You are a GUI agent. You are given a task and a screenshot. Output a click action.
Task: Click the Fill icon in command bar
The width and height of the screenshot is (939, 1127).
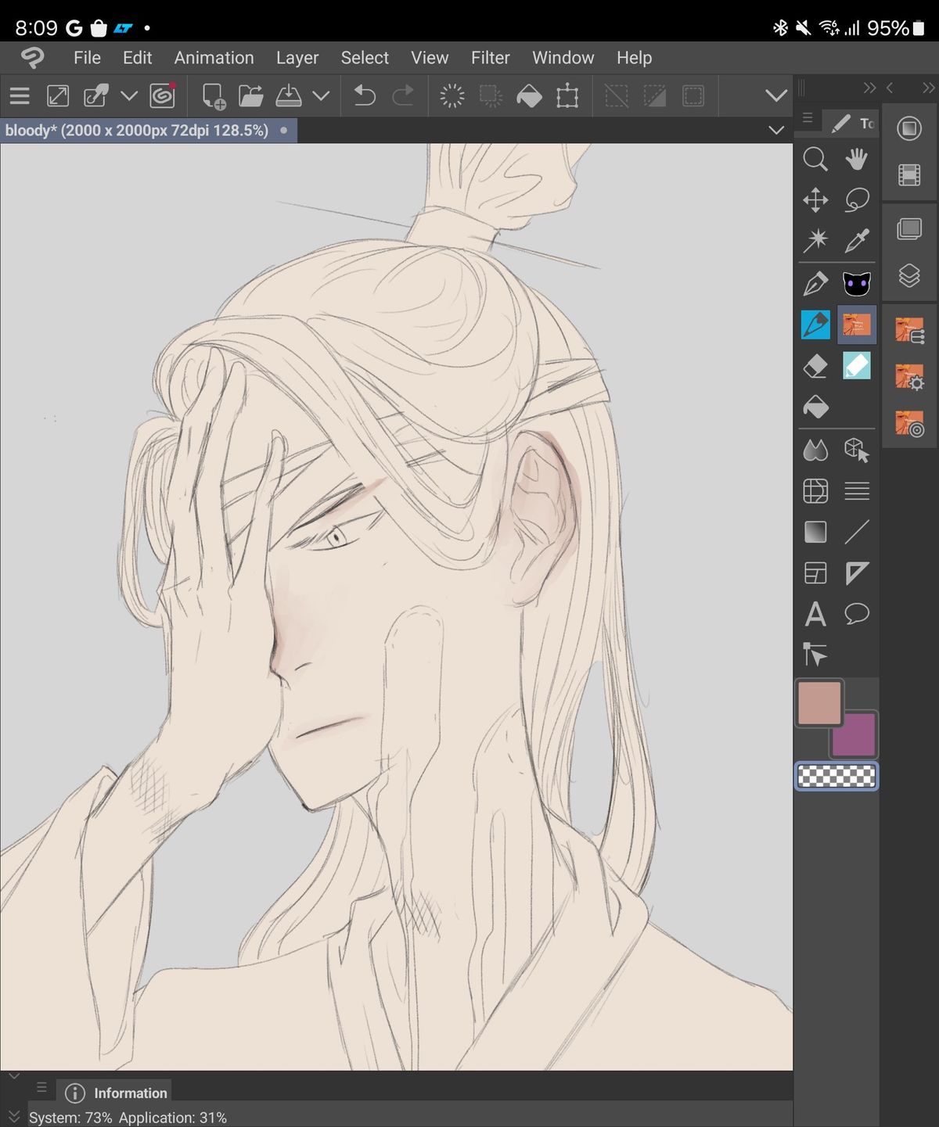[529, 96]
